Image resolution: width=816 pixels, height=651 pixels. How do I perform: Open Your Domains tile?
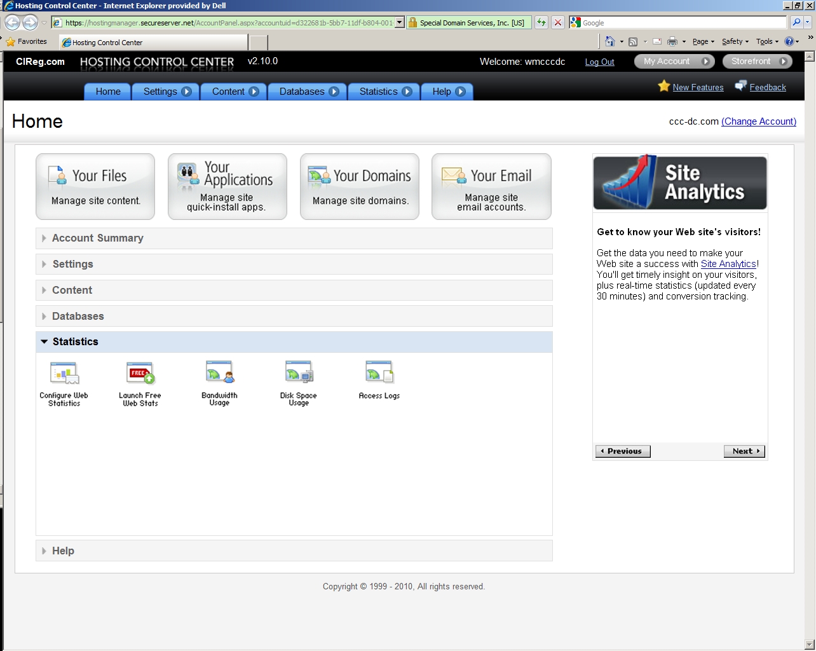tap(360, 187)
